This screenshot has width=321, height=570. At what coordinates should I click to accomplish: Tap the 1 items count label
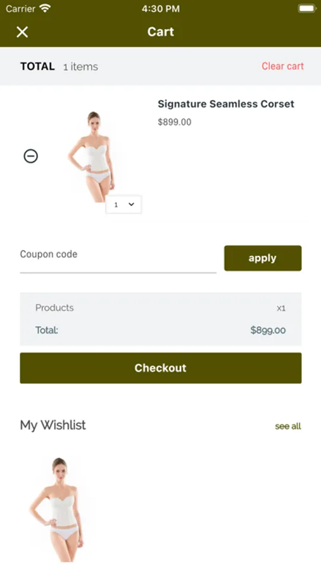[x=80, y=67]
